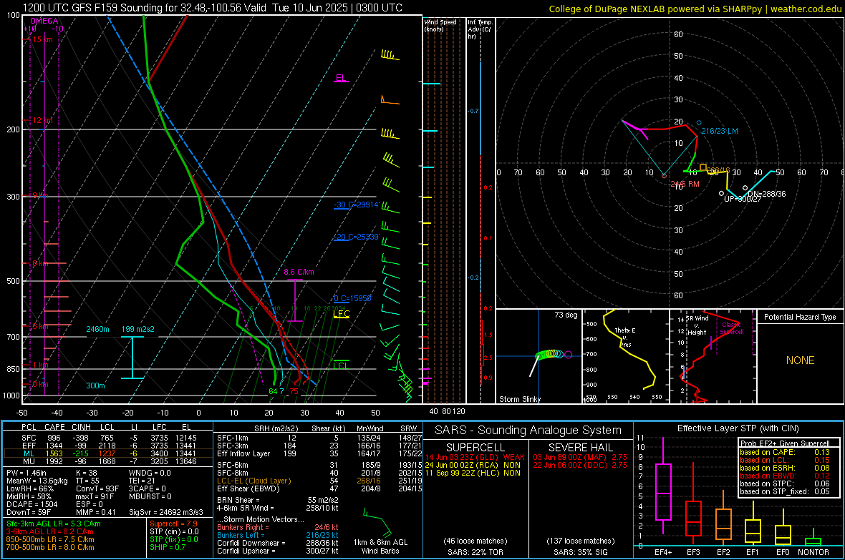This screenshot has width=845, height=560.
Task: Click the 199 m2s2 inflow helicity label
Action: click(x=138, y=329)
